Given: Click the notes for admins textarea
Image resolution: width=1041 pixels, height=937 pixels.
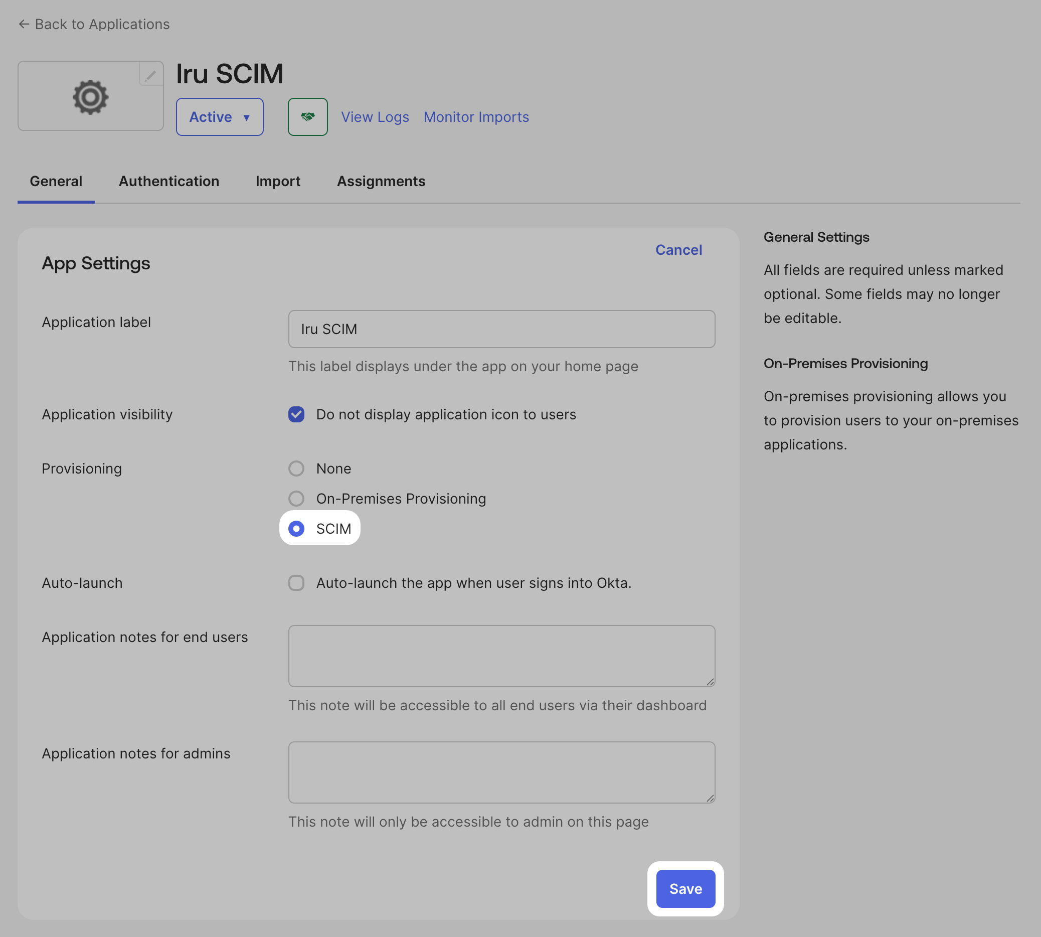Looking at the screenshot, I should 502,772.
